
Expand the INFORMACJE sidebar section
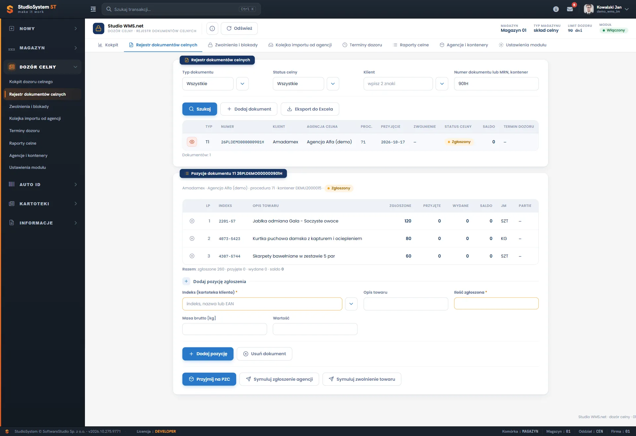pos(42,223)
